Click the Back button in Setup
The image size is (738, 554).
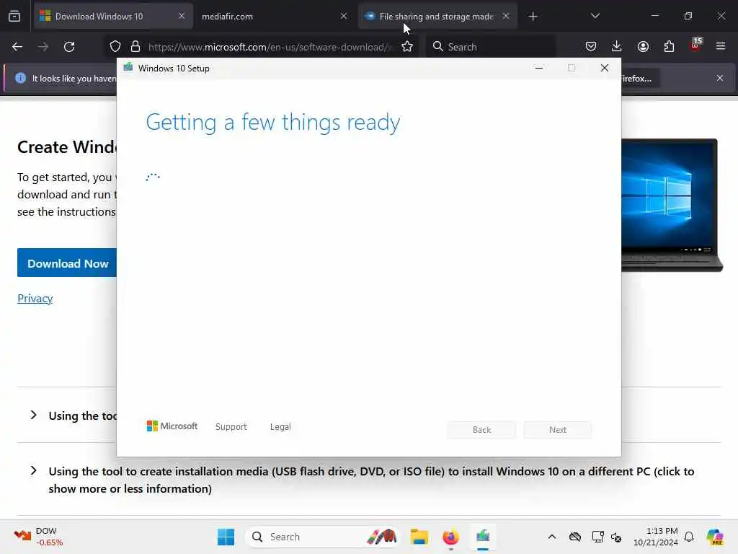[x=481, y=430]
